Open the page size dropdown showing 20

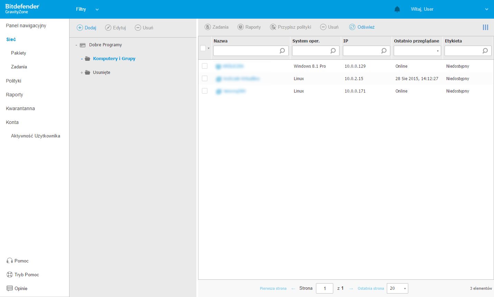[397, 288]
